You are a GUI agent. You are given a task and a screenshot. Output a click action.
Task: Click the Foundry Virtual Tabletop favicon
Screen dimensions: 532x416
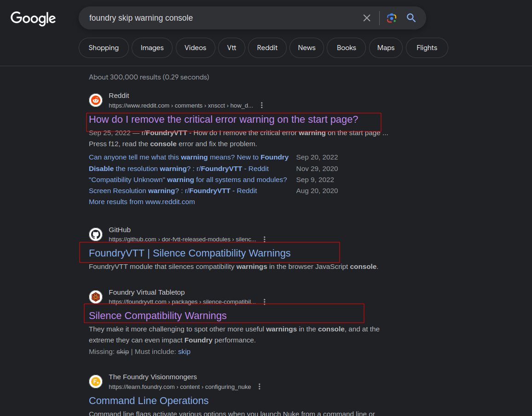tap(95, 296)
